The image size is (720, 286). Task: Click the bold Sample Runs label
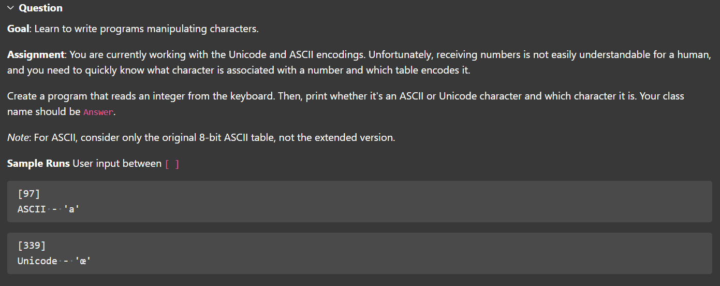pyautogui.click(x=38, y=164)
